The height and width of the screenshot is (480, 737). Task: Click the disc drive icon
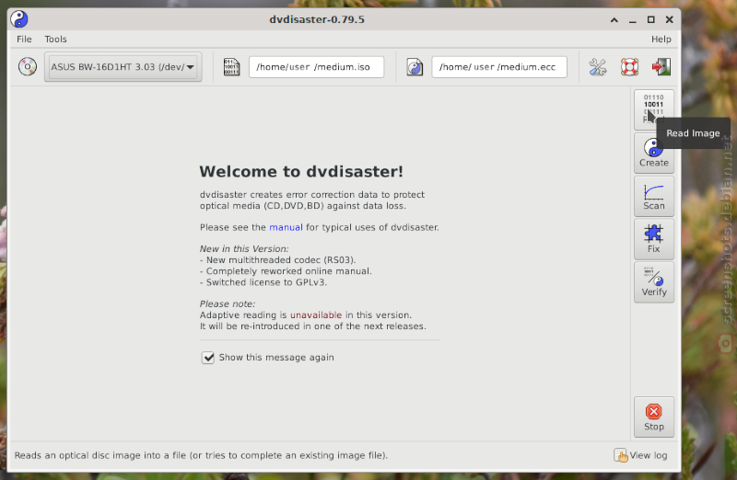click(28, 66)
